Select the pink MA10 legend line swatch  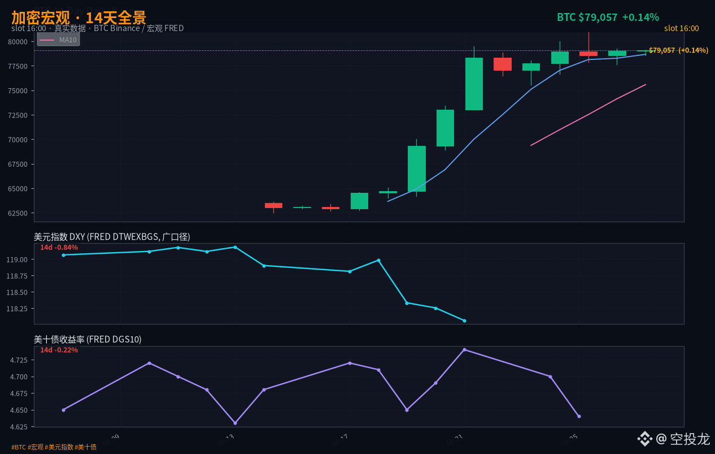pos(47,40)
